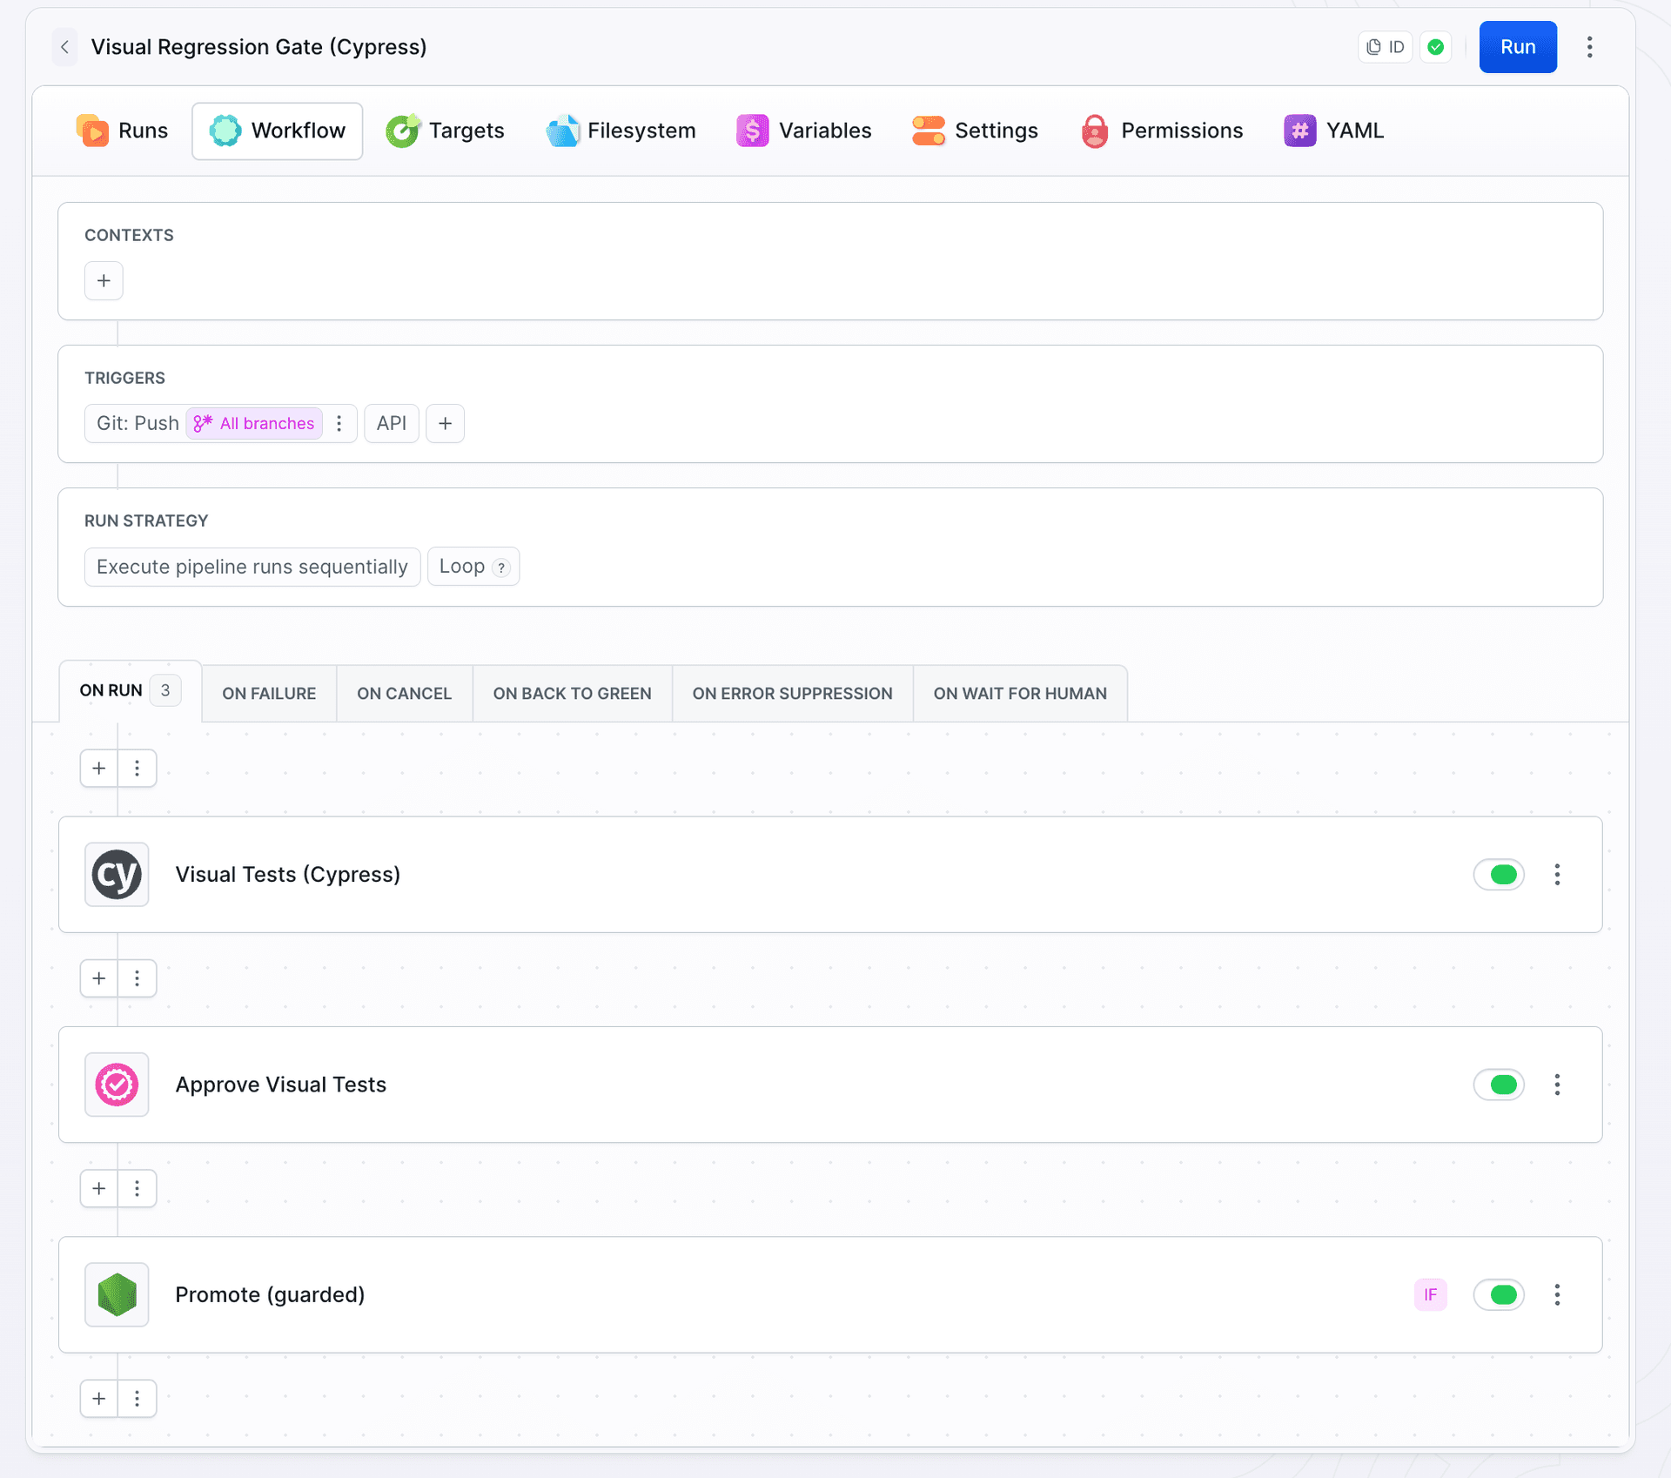
Task: Open options menu above Visual Tests (Cypress)
Action: pyautogui.click(x=138, y=768)
